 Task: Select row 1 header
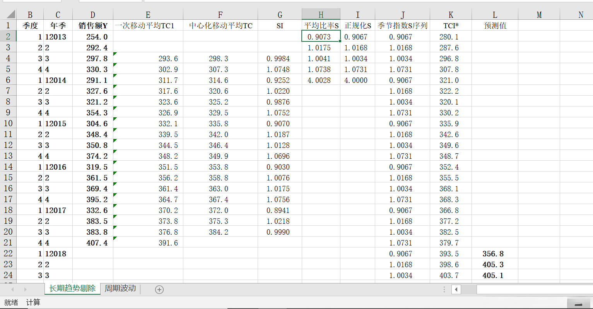click(8, 26)
